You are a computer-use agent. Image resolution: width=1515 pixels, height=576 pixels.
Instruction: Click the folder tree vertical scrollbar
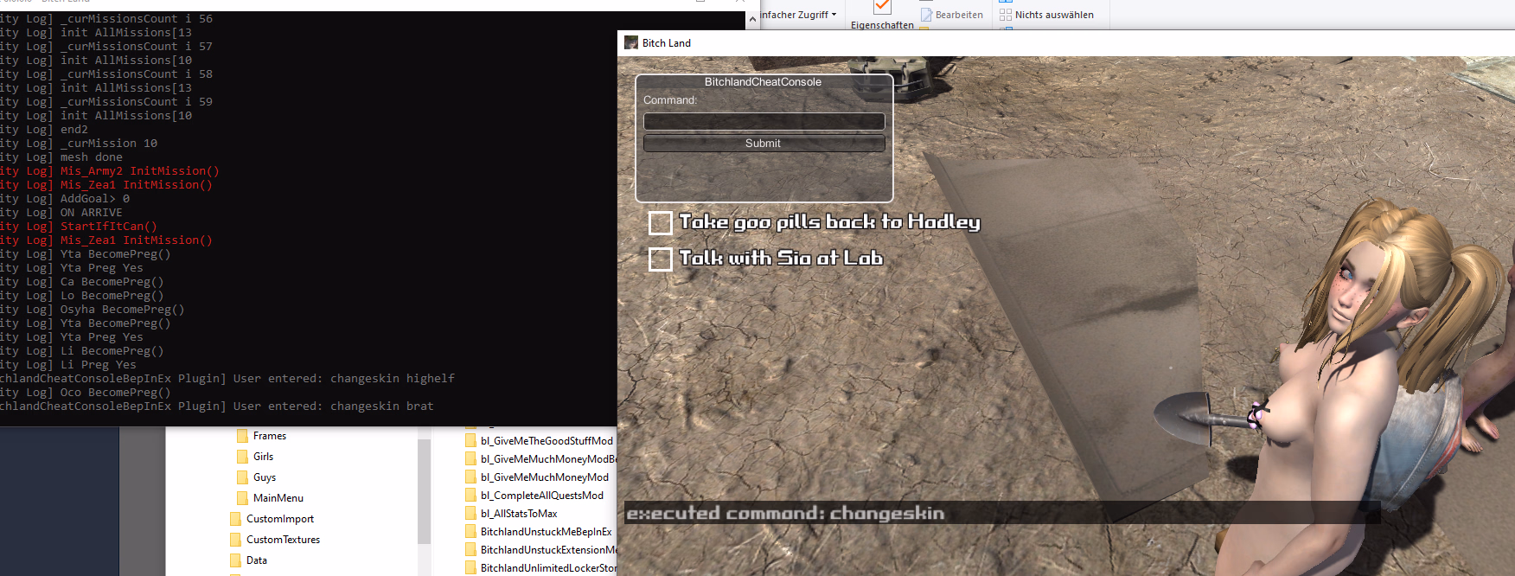(424, 493)
